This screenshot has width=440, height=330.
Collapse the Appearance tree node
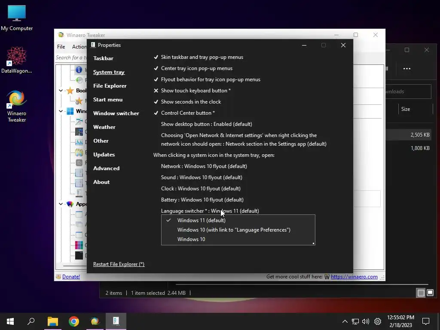click(x=61, y=204)
